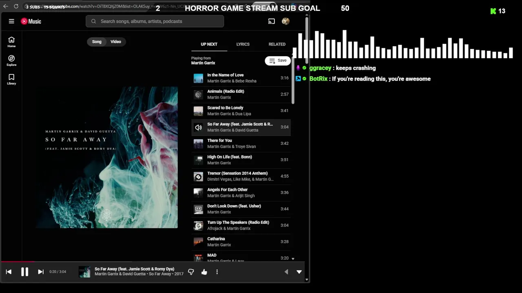Open Library in sidebar
This screenshot has width=522, height=293.
tap(11, 79)
